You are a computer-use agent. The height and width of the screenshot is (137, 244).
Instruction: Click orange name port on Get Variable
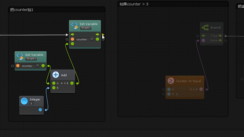point(18,66)
